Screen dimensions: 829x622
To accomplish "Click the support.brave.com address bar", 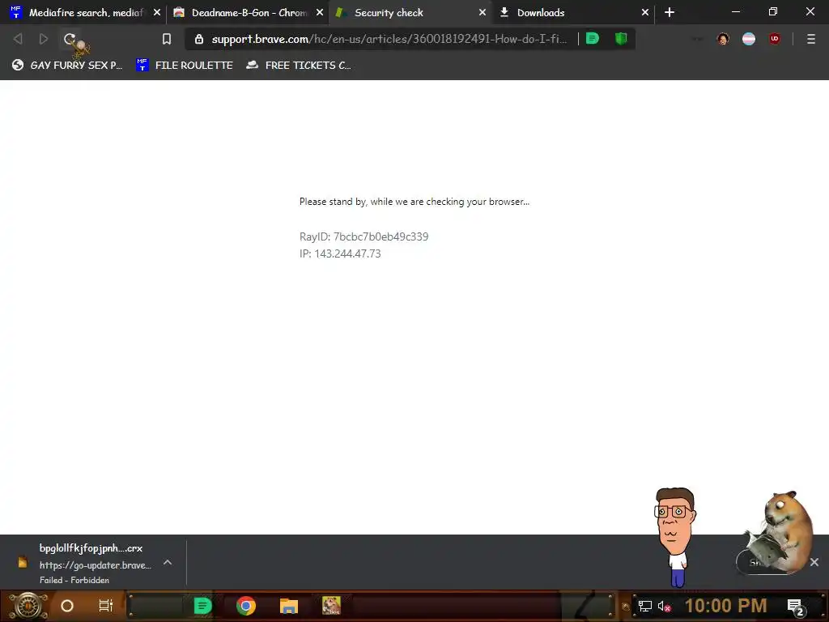I will tap(389, 39).
